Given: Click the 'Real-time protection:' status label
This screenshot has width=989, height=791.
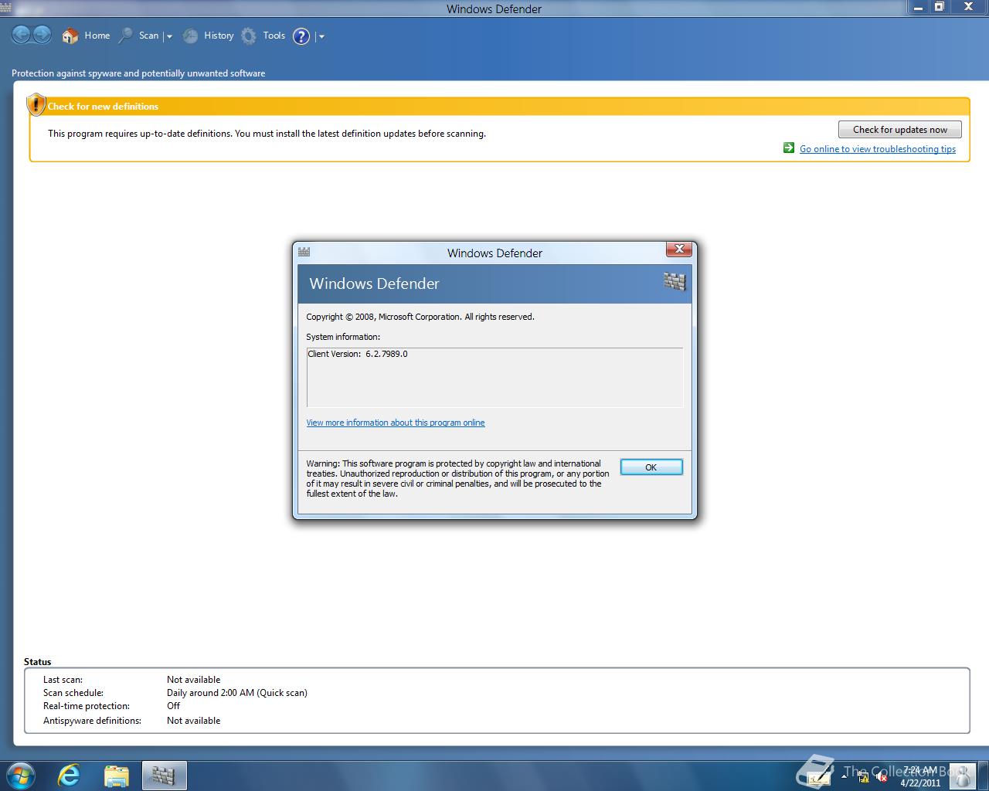Looking at the screenshot, I should point(87,706).
